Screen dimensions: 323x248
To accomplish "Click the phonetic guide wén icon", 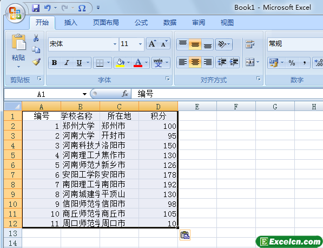I will tap(158, 63).
